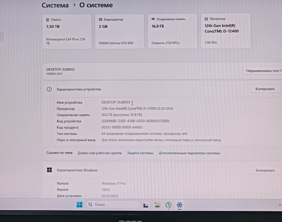
Task: Open Task View from taskbar
Action: [x=146, y=205]
